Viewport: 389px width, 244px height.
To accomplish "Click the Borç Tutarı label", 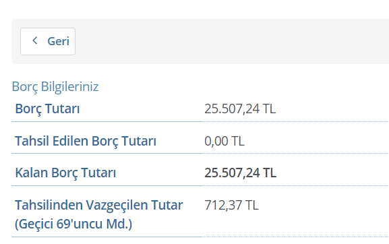I will coord(47,109).
